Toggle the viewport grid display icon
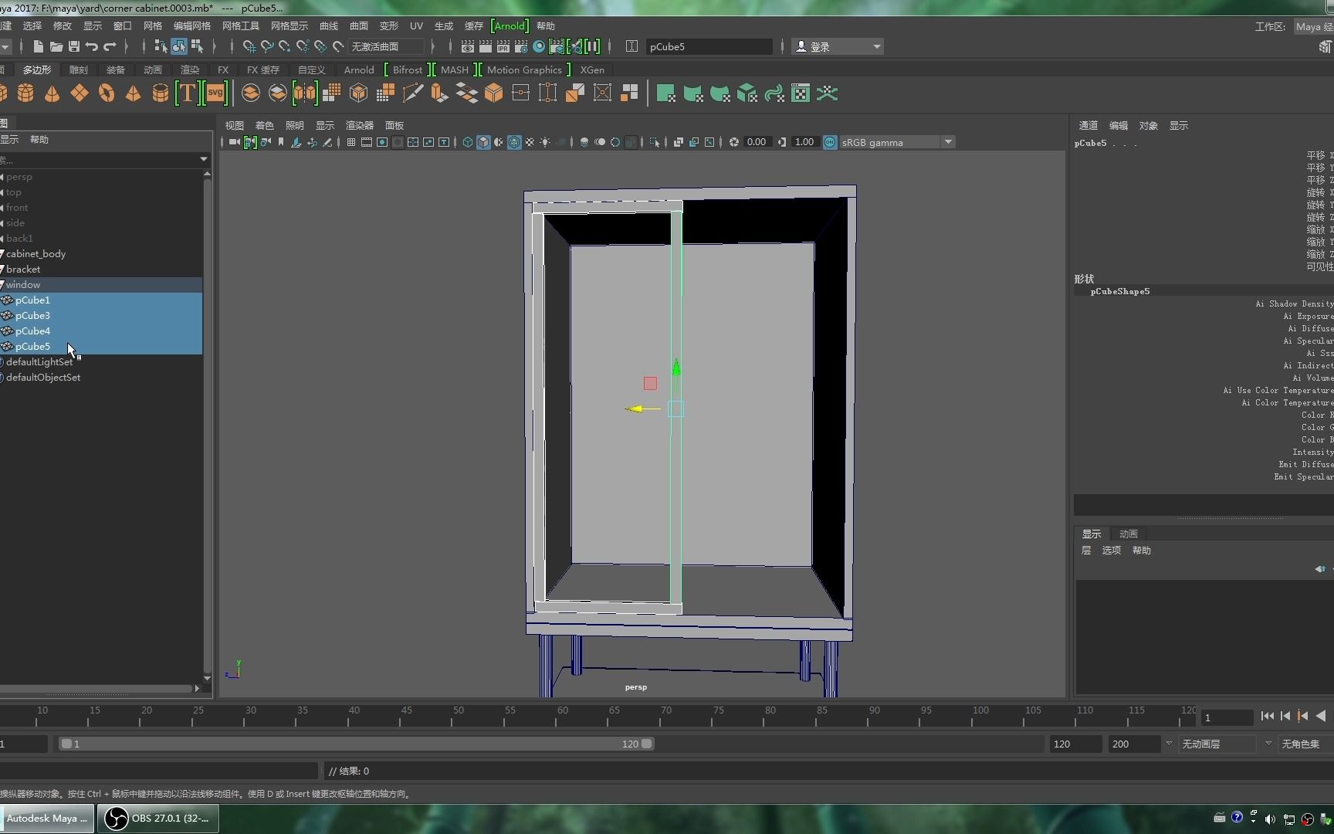This screenshot has height=834, width=1334. [x=350, y=142]
